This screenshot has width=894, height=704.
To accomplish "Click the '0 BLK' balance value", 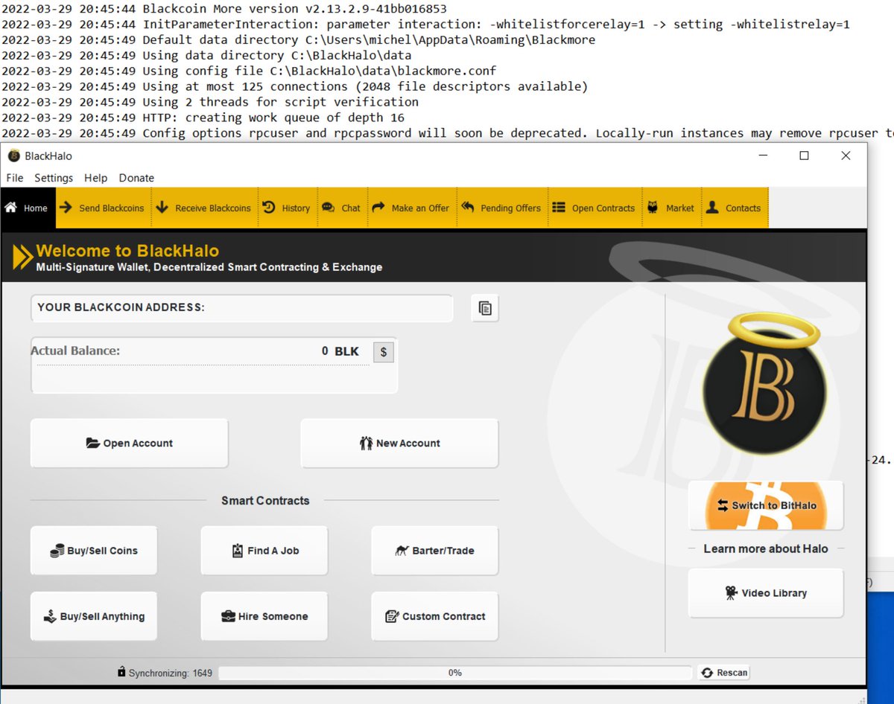I will point(340,351).
